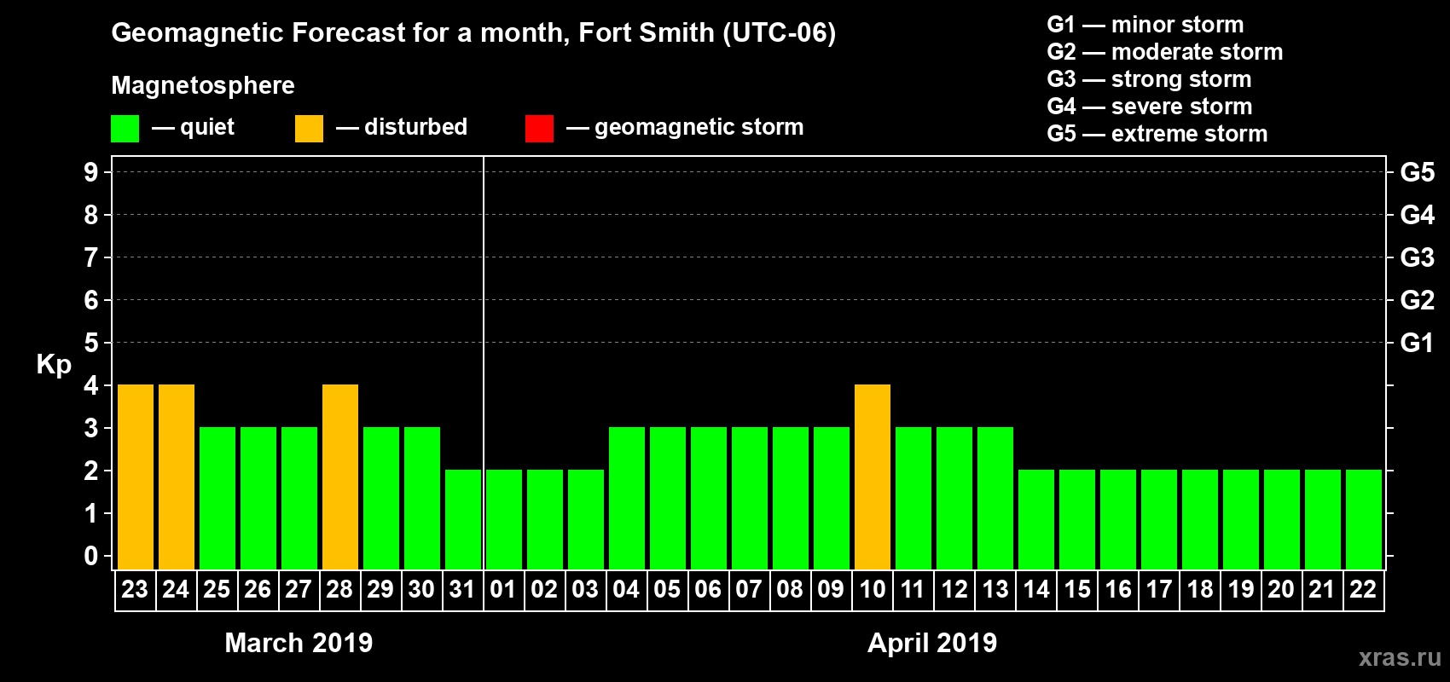
Task: Select the March 24 orange bar
Action: [177, 477]
